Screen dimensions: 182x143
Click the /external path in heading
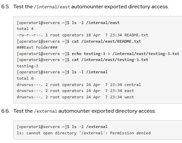(x=45, y=111)
